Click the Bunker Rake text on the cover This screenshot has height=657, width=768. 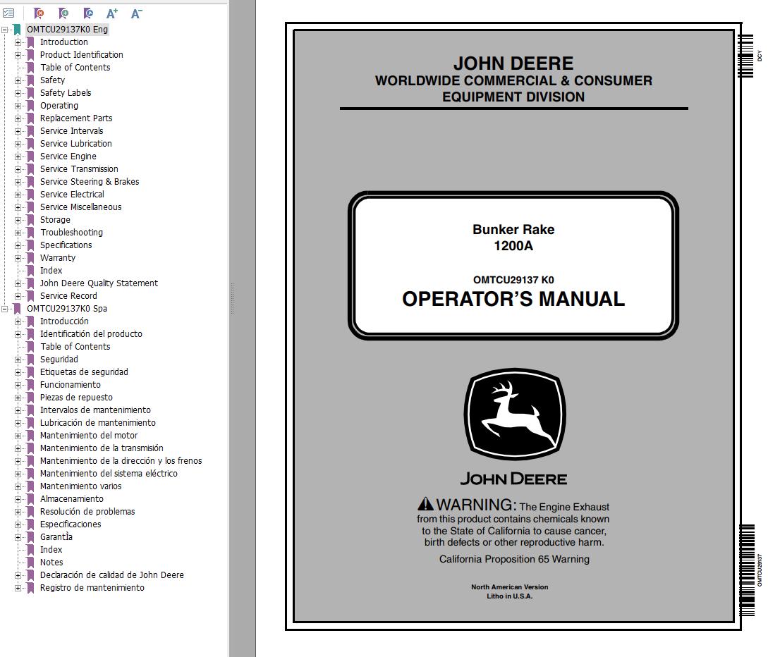[513, 230]
